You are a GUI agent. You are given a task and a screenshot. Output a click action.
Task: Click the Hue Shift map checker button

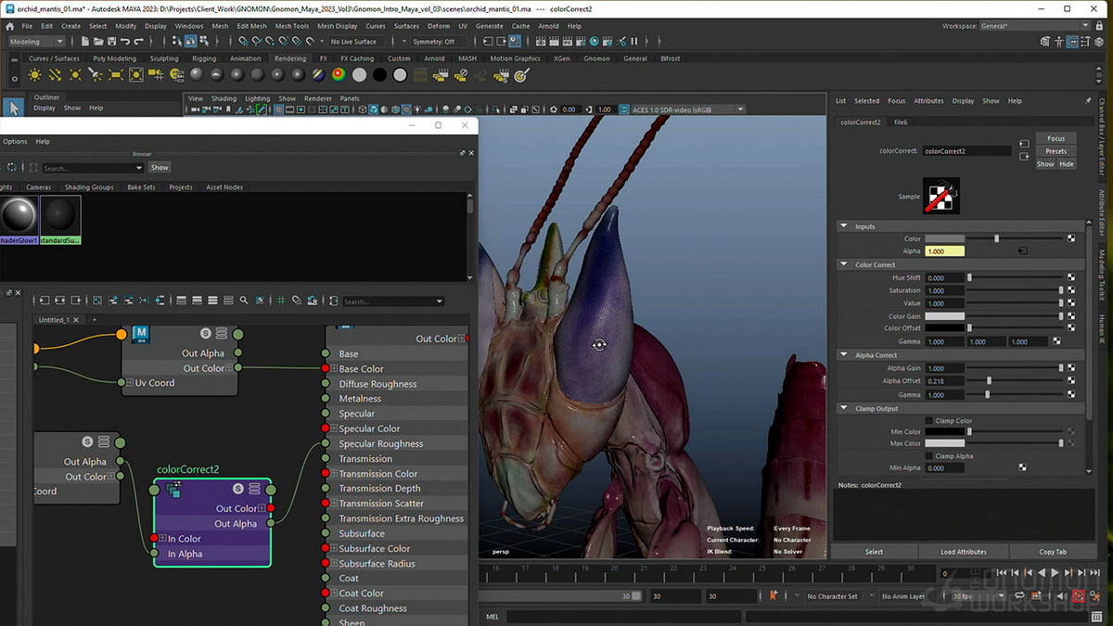pos(1071,277)
